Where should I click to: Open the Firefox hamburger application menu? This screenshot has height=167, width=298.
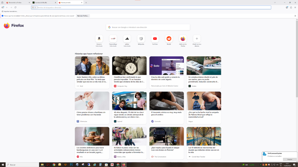click(295, 8)
